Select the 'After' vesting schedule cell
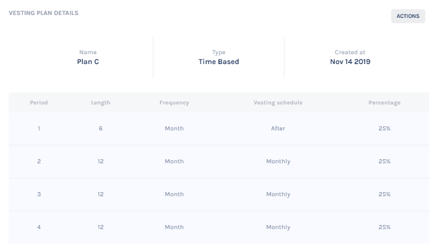435x251 pixels. pos(278,129)
